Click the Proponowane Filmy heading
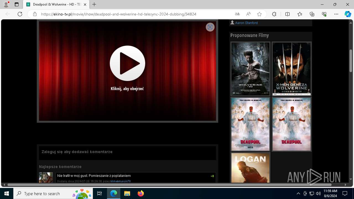 pos(249,35)
